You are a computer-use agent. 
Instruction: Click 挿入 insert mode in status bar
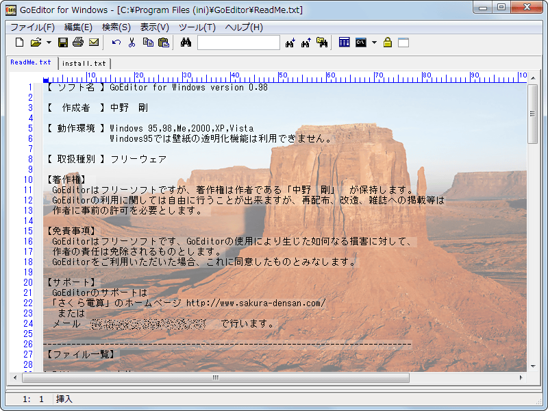pyautogui.click(x=64, y=399)
